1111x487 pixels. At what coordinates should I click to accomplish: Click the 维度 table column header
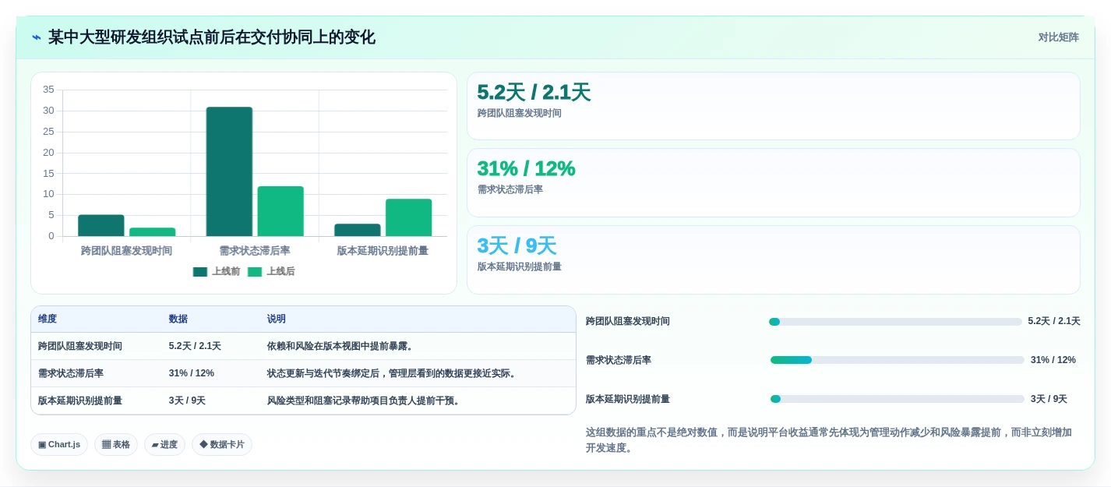[48, 319]
